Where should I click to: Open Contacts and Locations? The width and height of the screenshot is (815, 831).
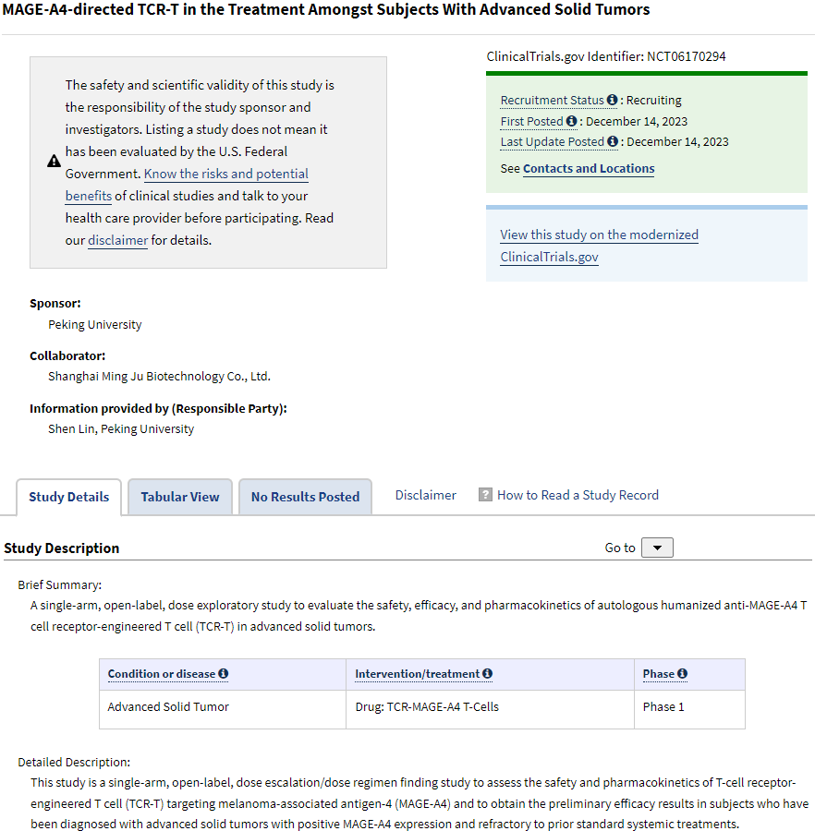pos(589,168)
